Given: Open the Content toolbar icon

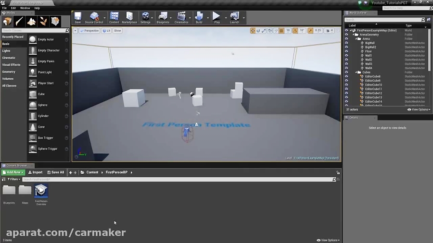Looking at the screenshot, I should click(x=114, y=18).
